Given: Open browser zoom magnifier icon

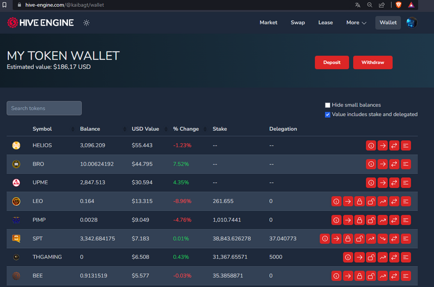Looking at the screenshot, I should [370, 5].
